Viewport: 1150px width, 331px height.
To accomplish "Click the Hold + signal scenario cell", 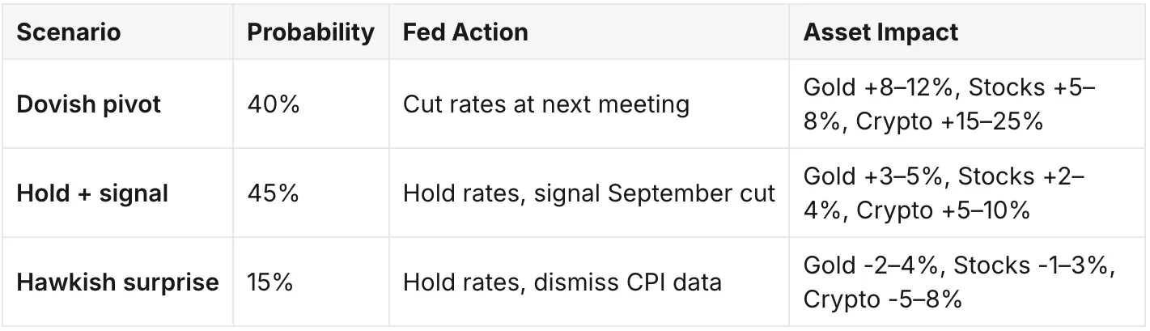I will (117, 193).
